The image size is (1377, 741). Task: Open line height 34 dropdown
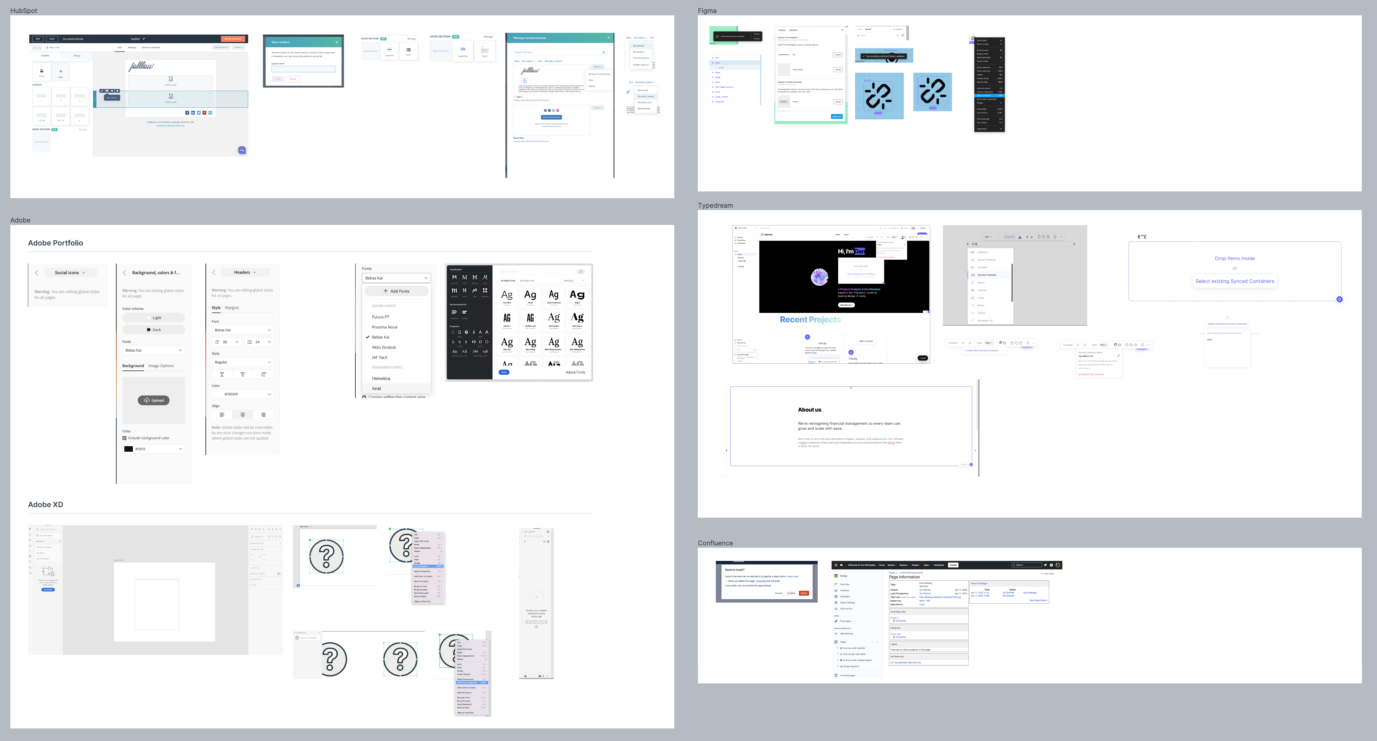tap(259, 342)
